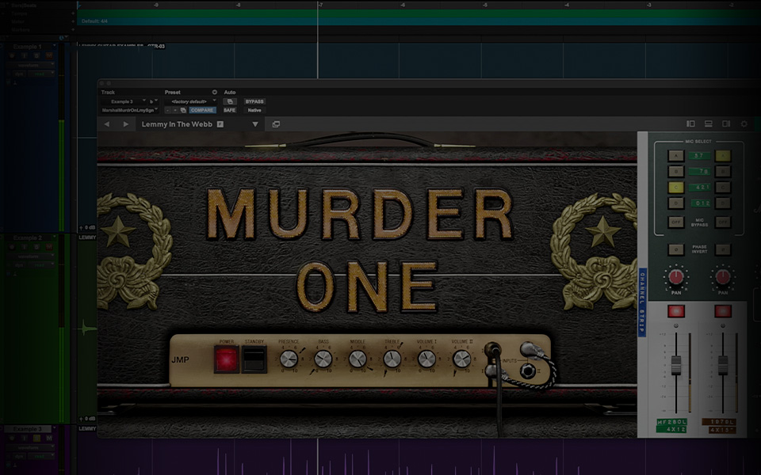
Task: Click the left sidebar layout icon
Action: click(x=690, y=123)
